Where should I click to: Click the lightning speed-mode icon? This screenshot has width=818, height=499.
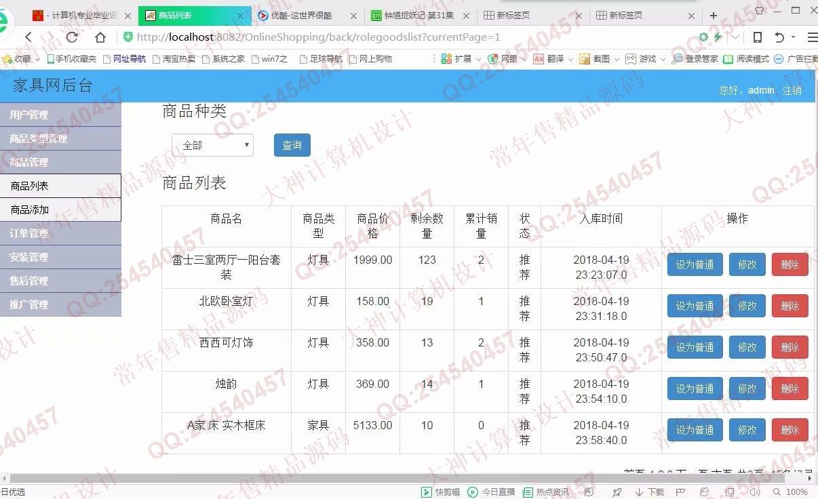[x=718, y=37]
